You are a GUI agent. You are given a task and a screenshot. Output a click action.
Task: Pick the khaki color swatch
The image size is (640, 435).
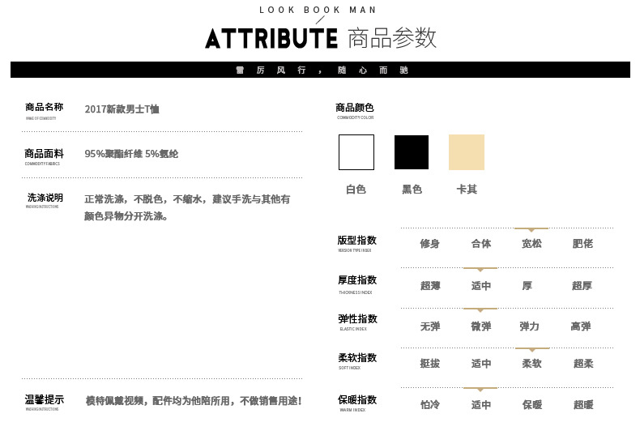pos(467,152)
